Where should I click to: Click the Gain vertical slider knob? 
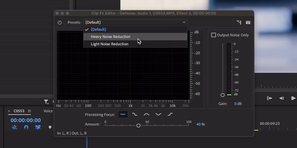pyautogui.click(x=222, y=95)
